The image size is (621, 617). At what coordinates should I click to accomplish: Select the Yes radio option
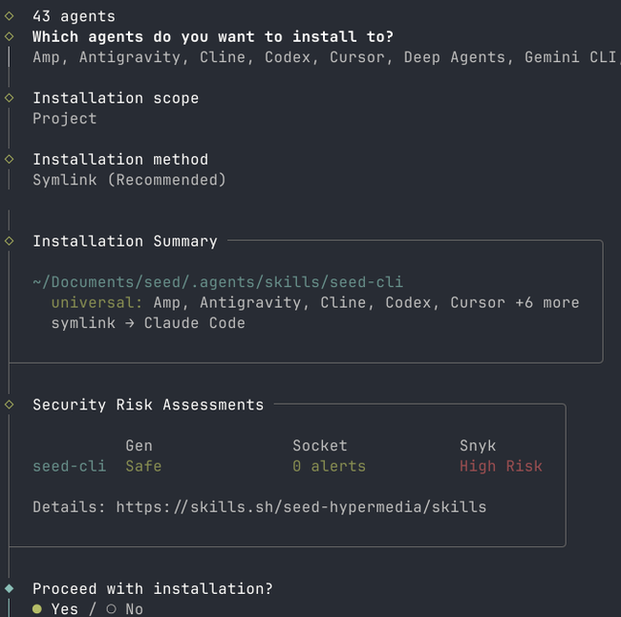coord(37,609)
